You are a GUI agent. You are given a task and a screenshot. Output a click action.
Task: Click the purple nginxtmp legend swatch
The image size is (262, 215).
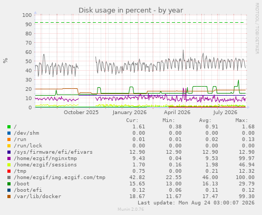[x=9, y=158]
